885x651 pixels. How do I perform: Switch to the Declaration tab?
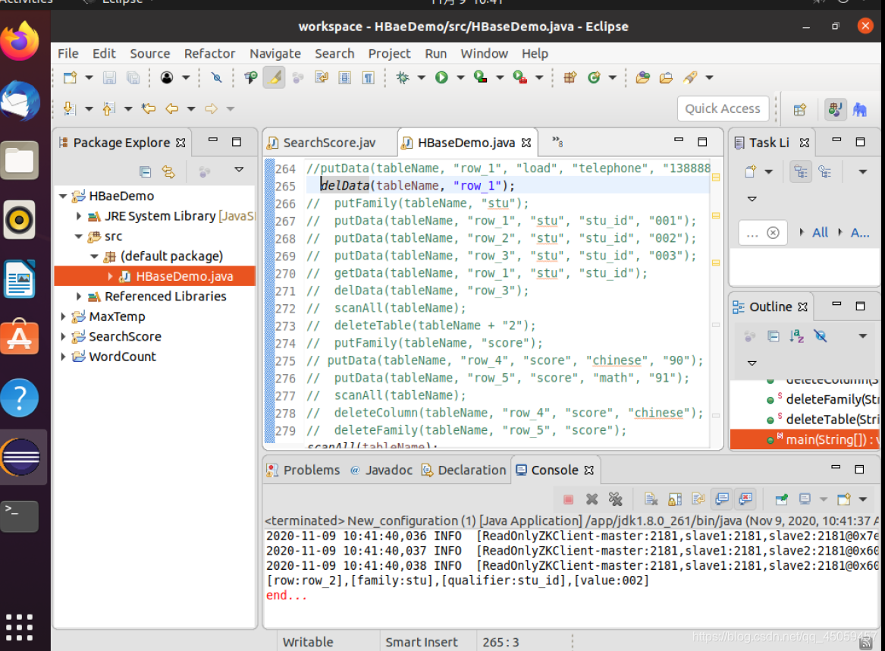(464, 470)
